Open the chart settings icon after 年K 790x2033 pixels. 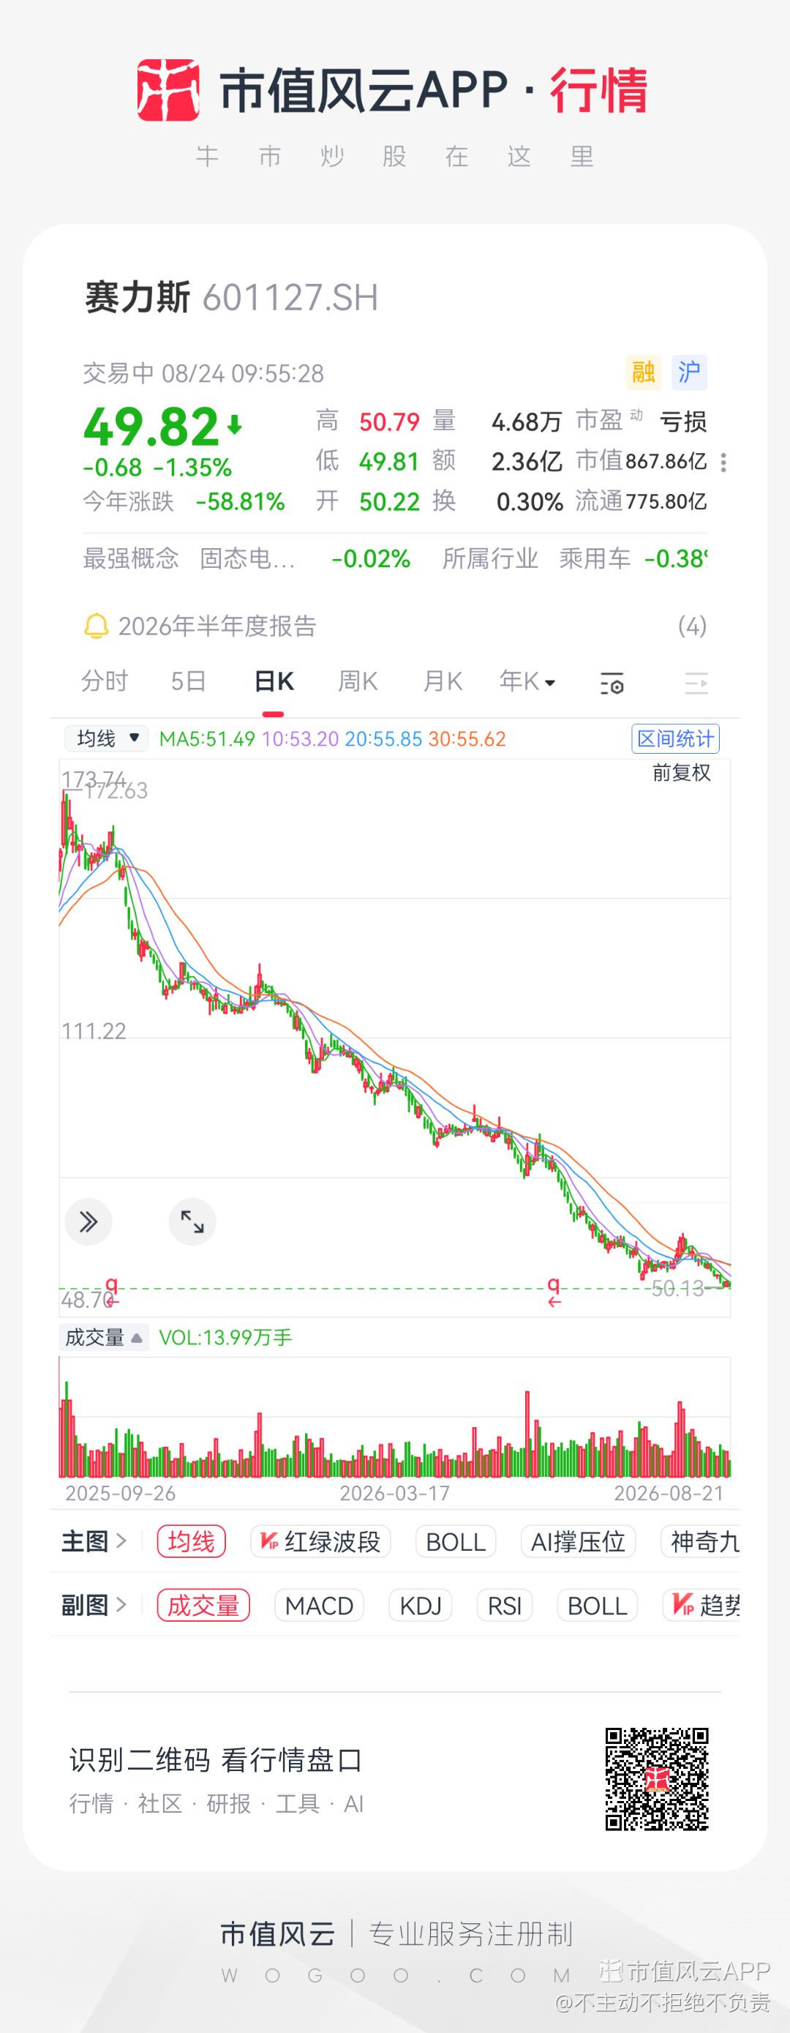[x=612, y=683]
